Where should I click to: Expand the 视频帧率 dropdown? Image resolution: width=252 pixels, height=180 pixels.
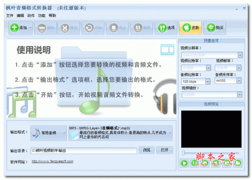[239, 68]
